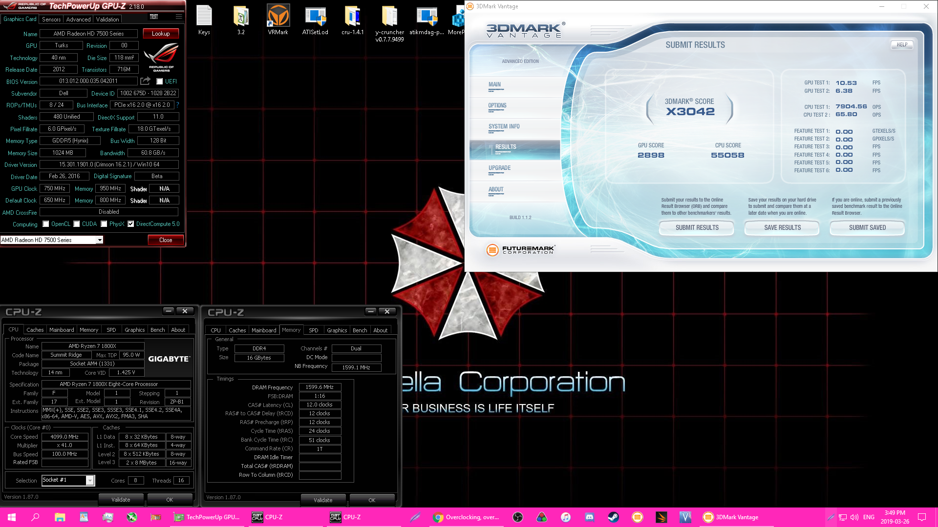The height and width of the screenshot is (527, 938).
Task: Open the atikmdag-p desktop icon
Action: pyautogui.click(x=426, y=20)
